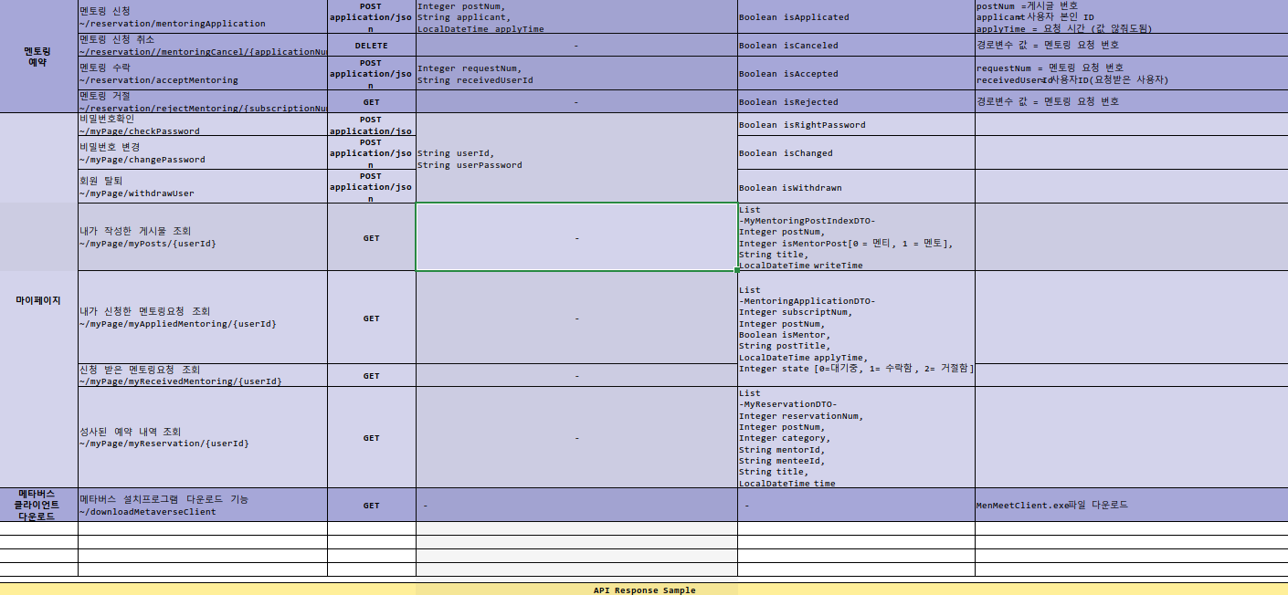The height and width of the screenshot is (595, 1288).
Task: Click the green-outlined selected cell with dash
Action: click(575, 237)
